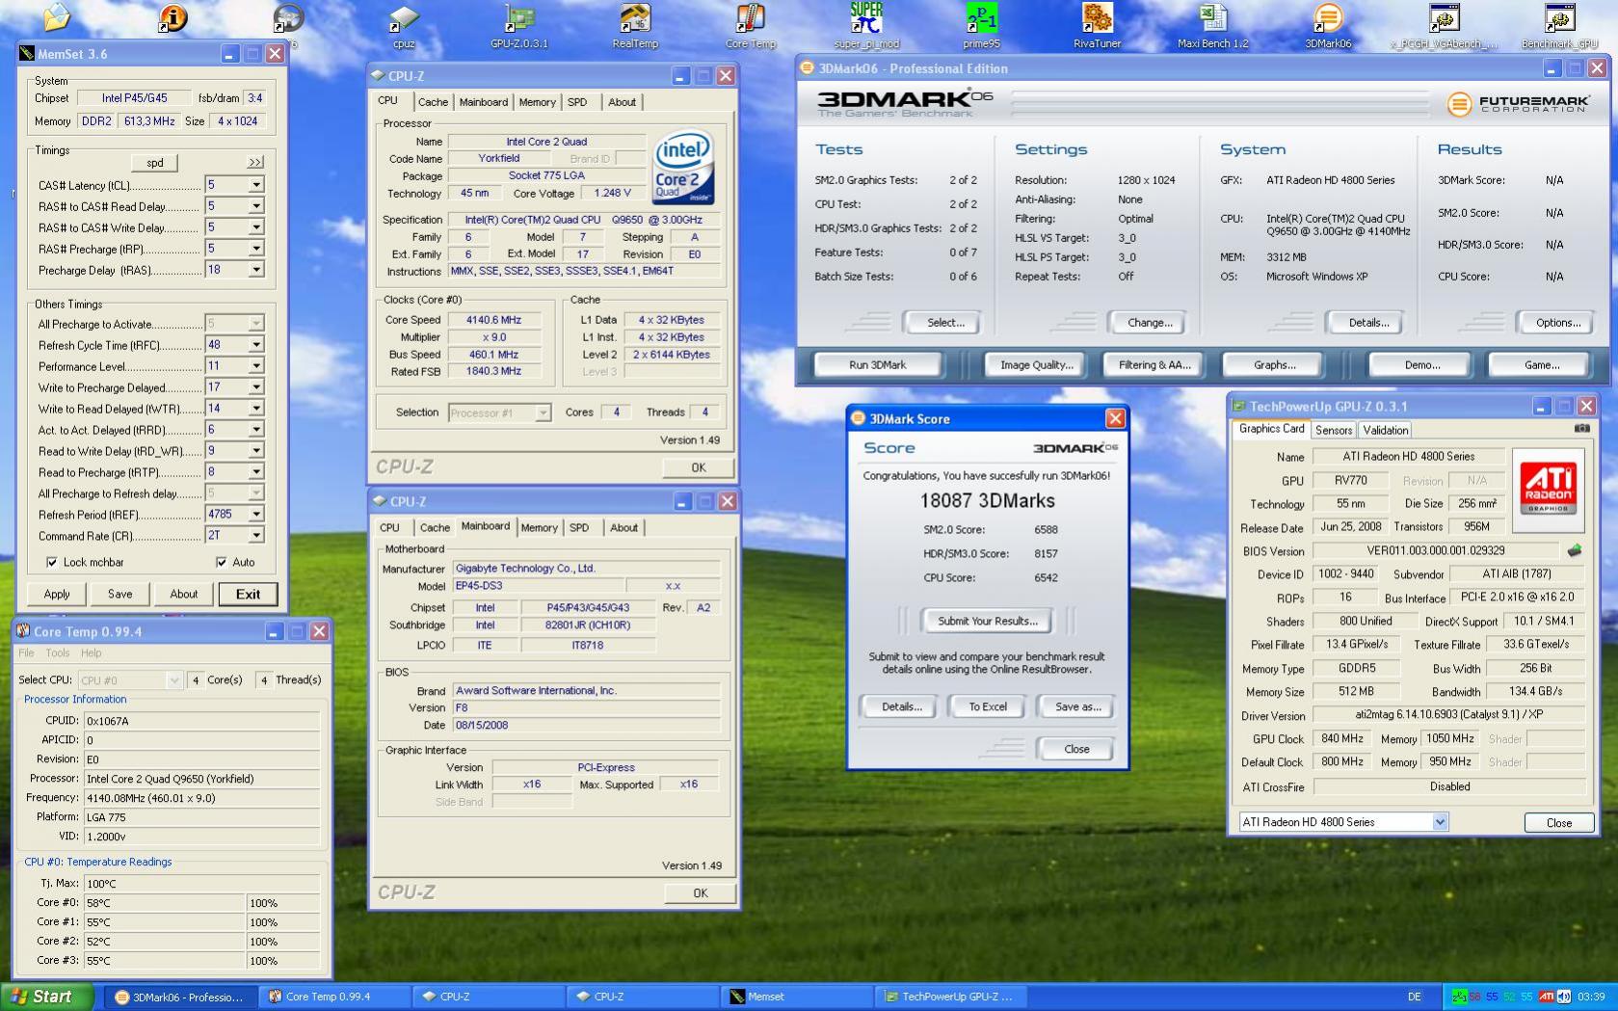This screenshot has height=1011, width=1618.
Task: Click the GPU-Z screenshot camera icon
Action: (1581, 429)
